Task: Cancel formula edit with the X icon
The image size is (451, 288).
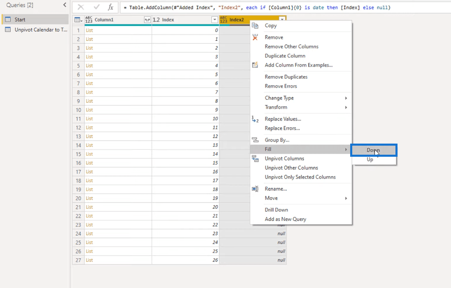Action: [81, 7]
